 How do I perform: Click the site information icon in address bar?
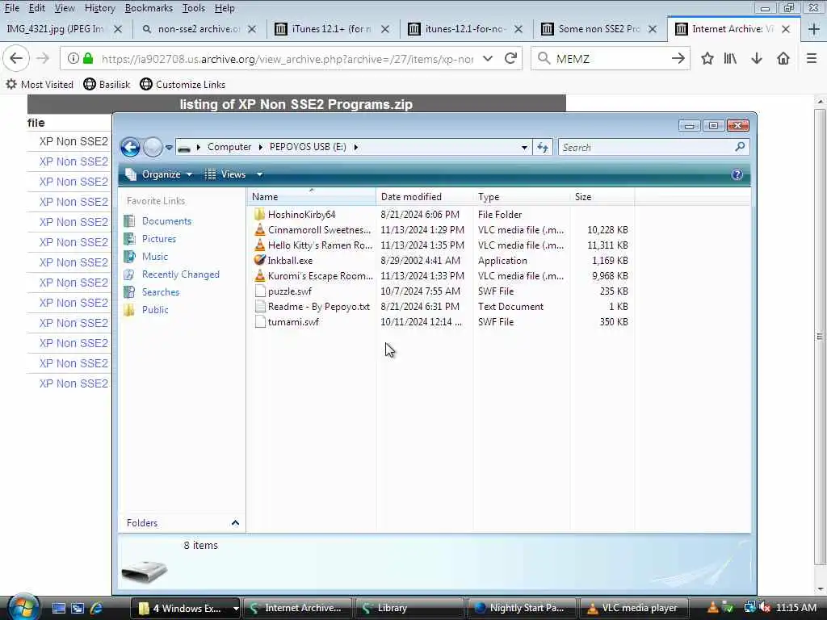click(73, 58)
